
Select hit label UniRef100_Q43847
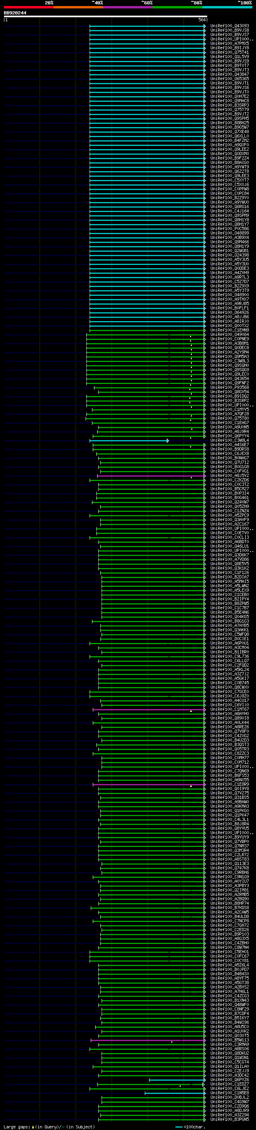coord(230,74)
